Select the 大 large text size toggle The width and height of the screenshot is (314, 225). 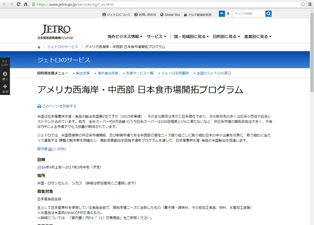click(228, 14)
